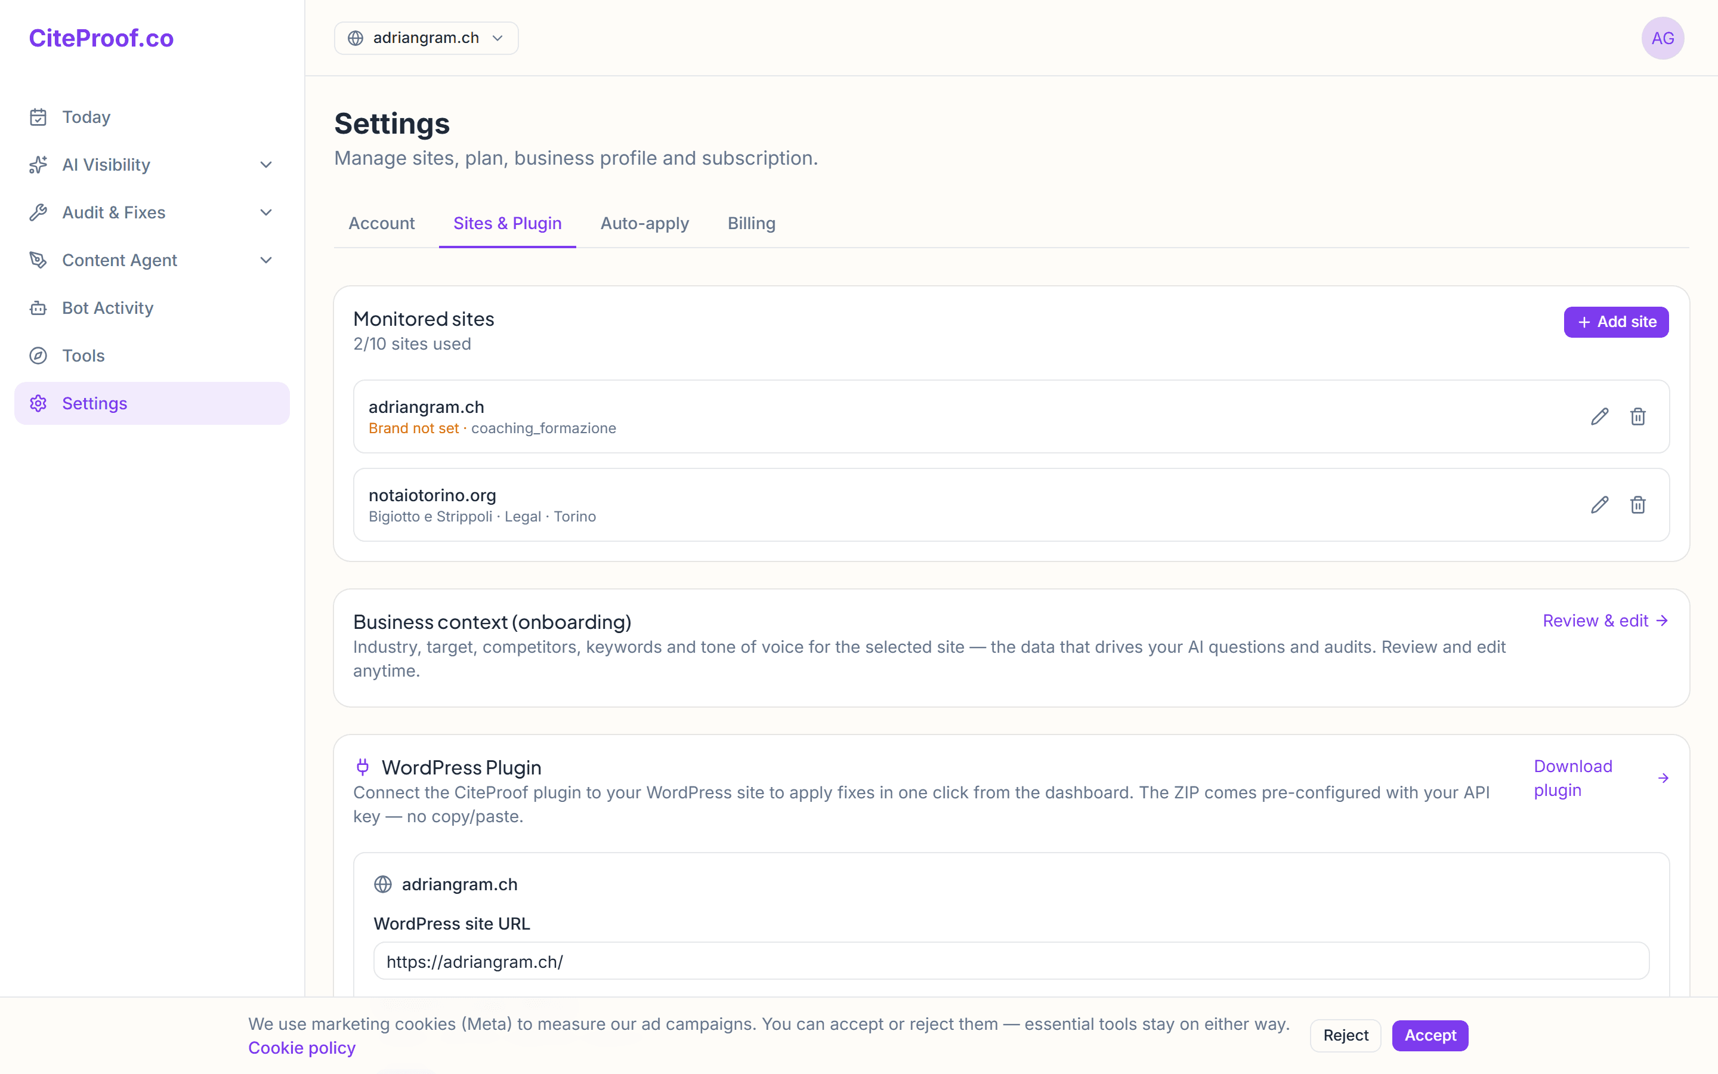Click "Bigiotto e Strippoli · Legal · Torino" text

tap(482, 516)
